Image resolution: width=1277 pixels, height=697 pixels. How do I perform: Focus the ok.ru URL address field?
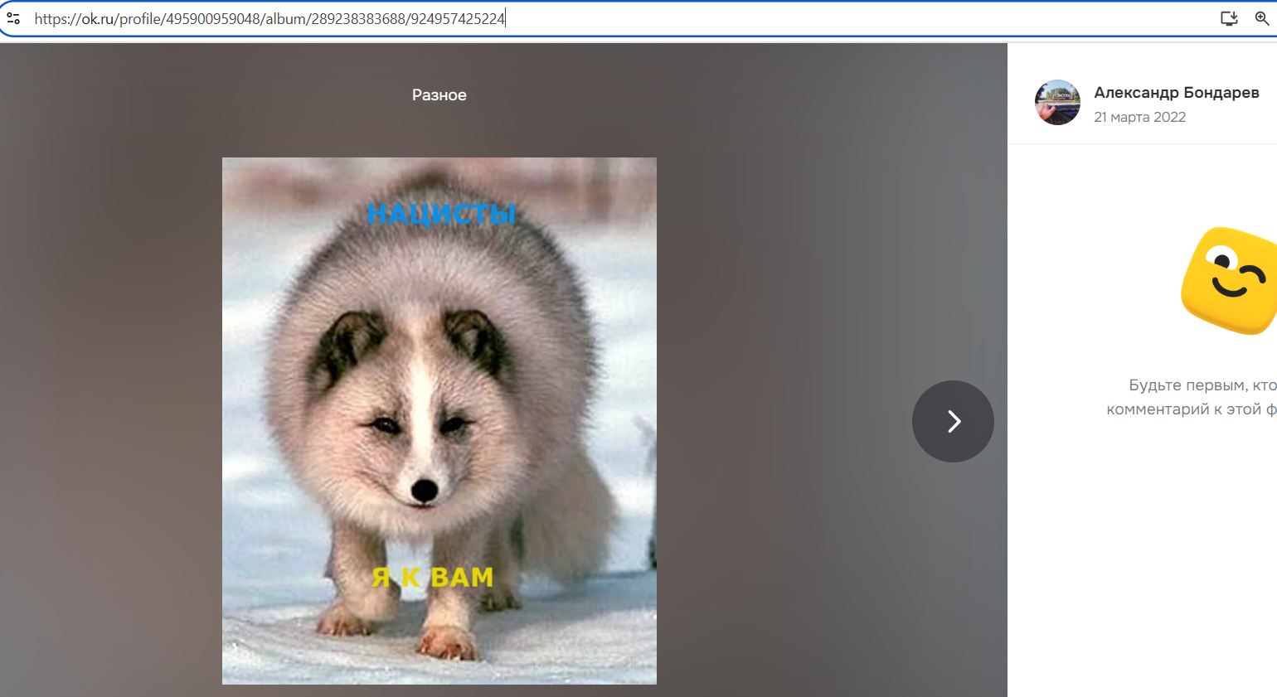580,18
